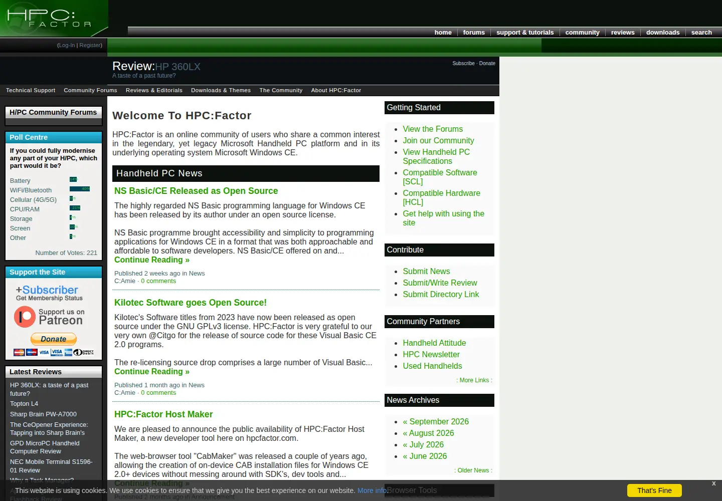
Task: Open About HPC:Factor tab
Action: pos(336,91)
